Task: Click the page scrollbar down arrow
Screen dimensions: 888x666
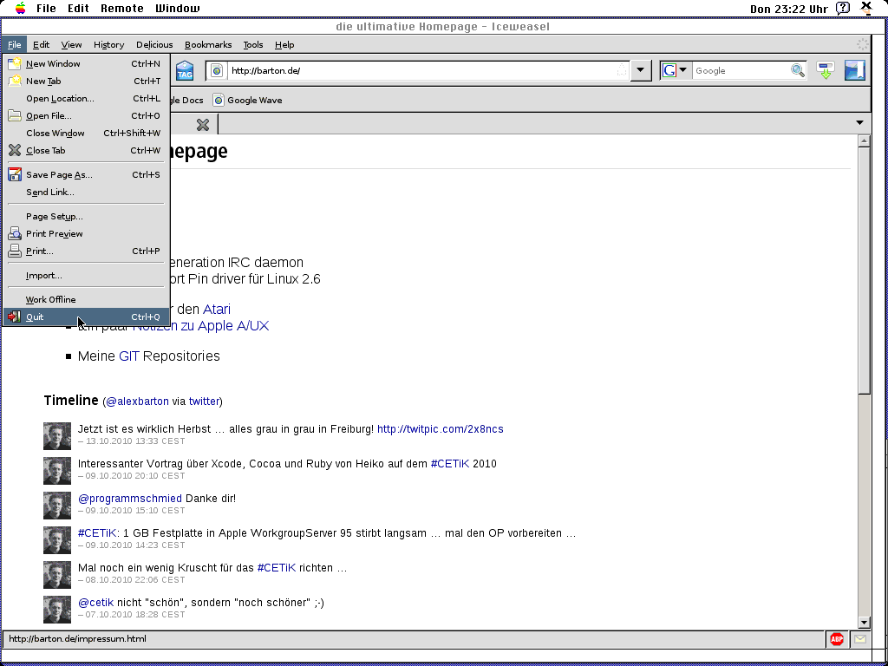Action: click(x=864, y=623)
